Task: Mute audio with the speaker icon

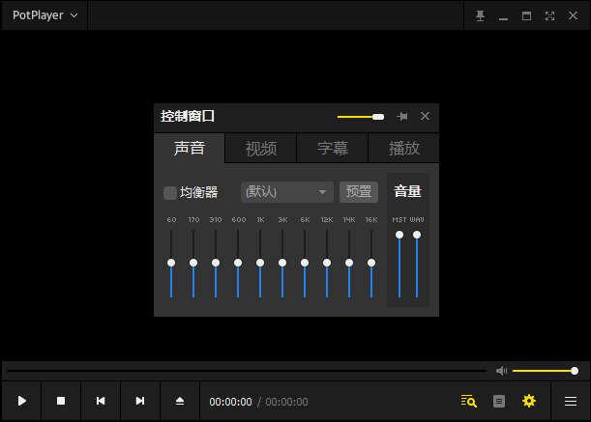Action: tap(501, 371)
